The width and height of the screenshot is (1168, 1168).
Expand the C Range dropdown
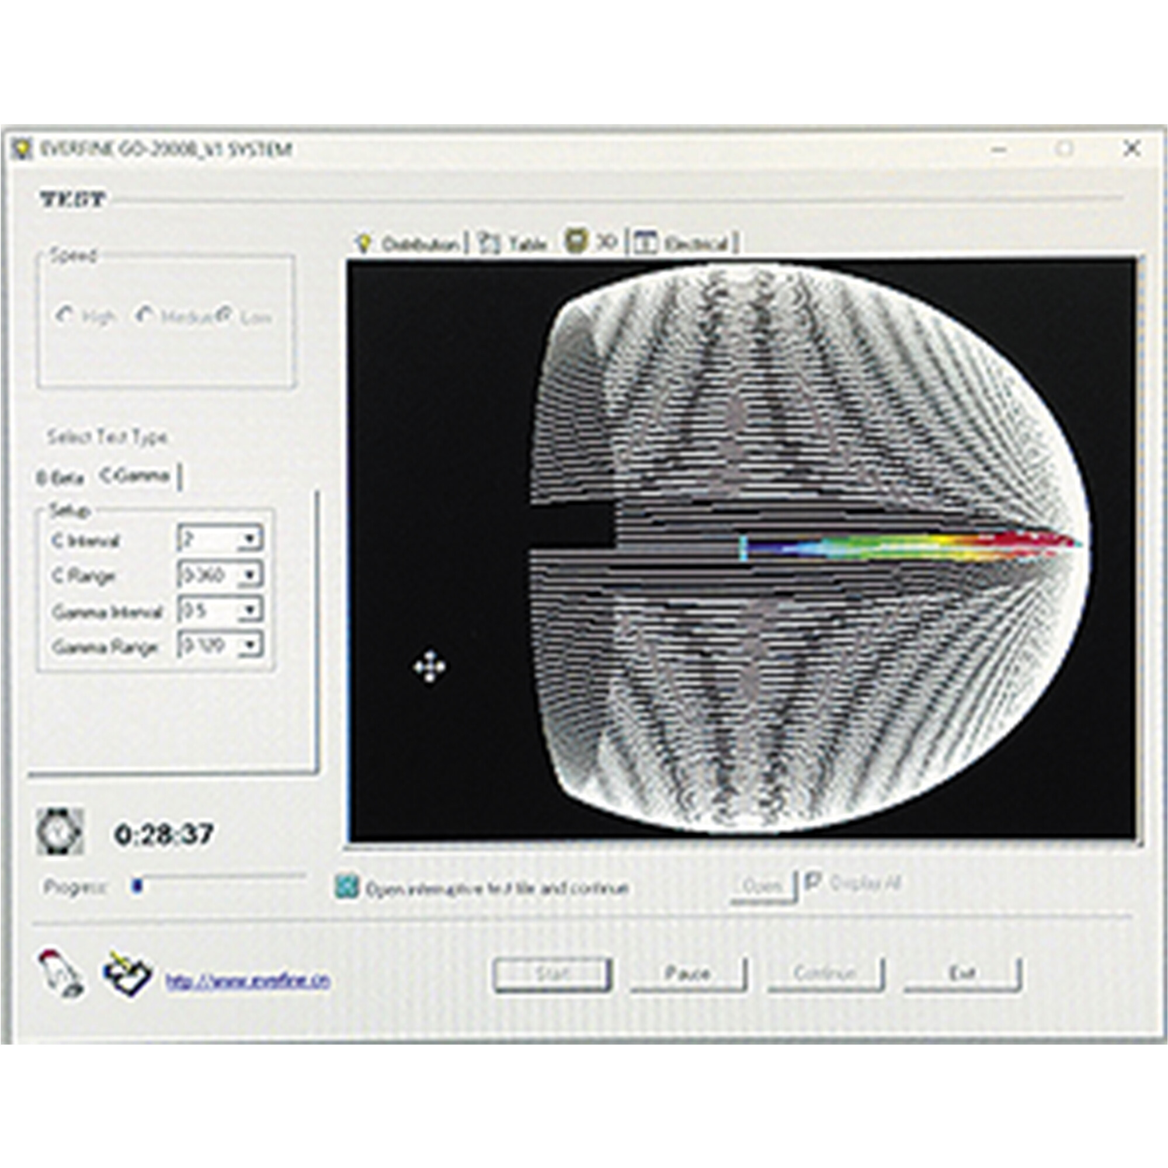251,575
